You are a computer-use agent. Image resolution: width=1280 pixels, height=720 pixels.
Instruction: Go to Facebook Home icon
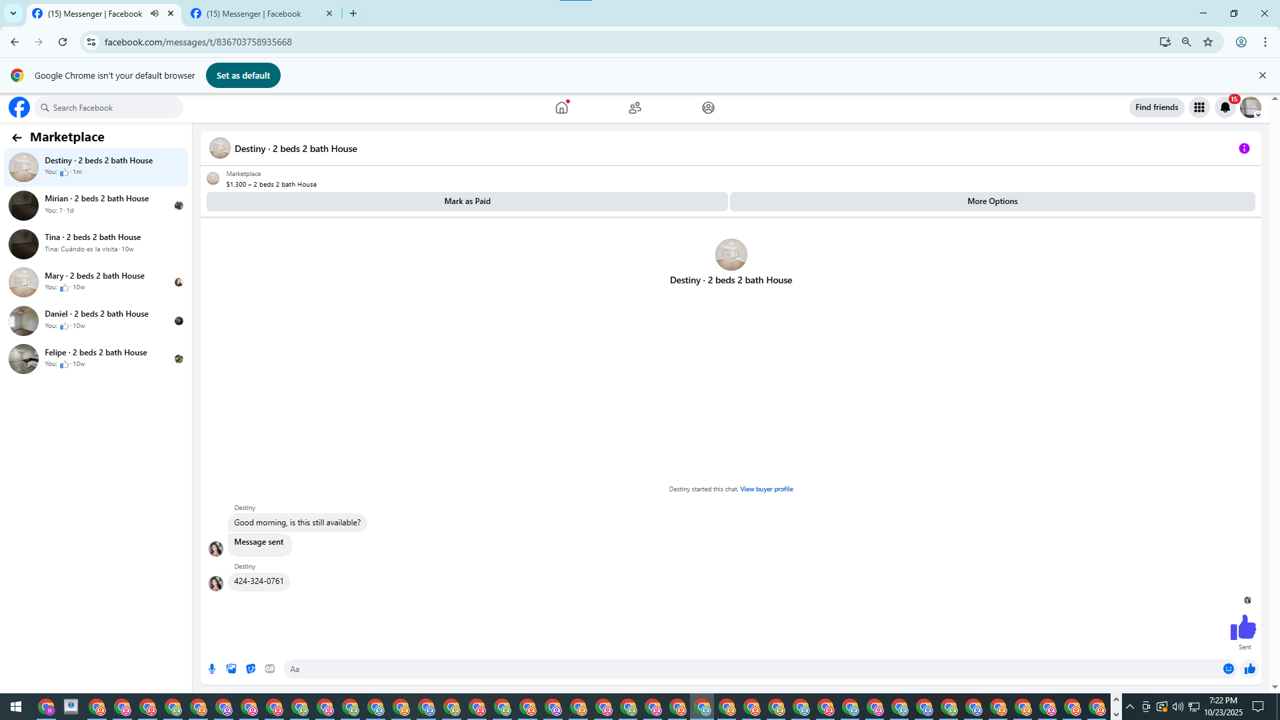[561, 107]
